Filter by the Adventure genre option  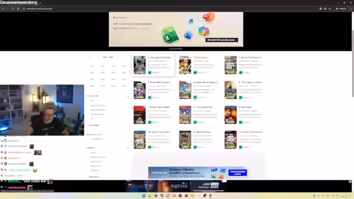tap(95, 170)
